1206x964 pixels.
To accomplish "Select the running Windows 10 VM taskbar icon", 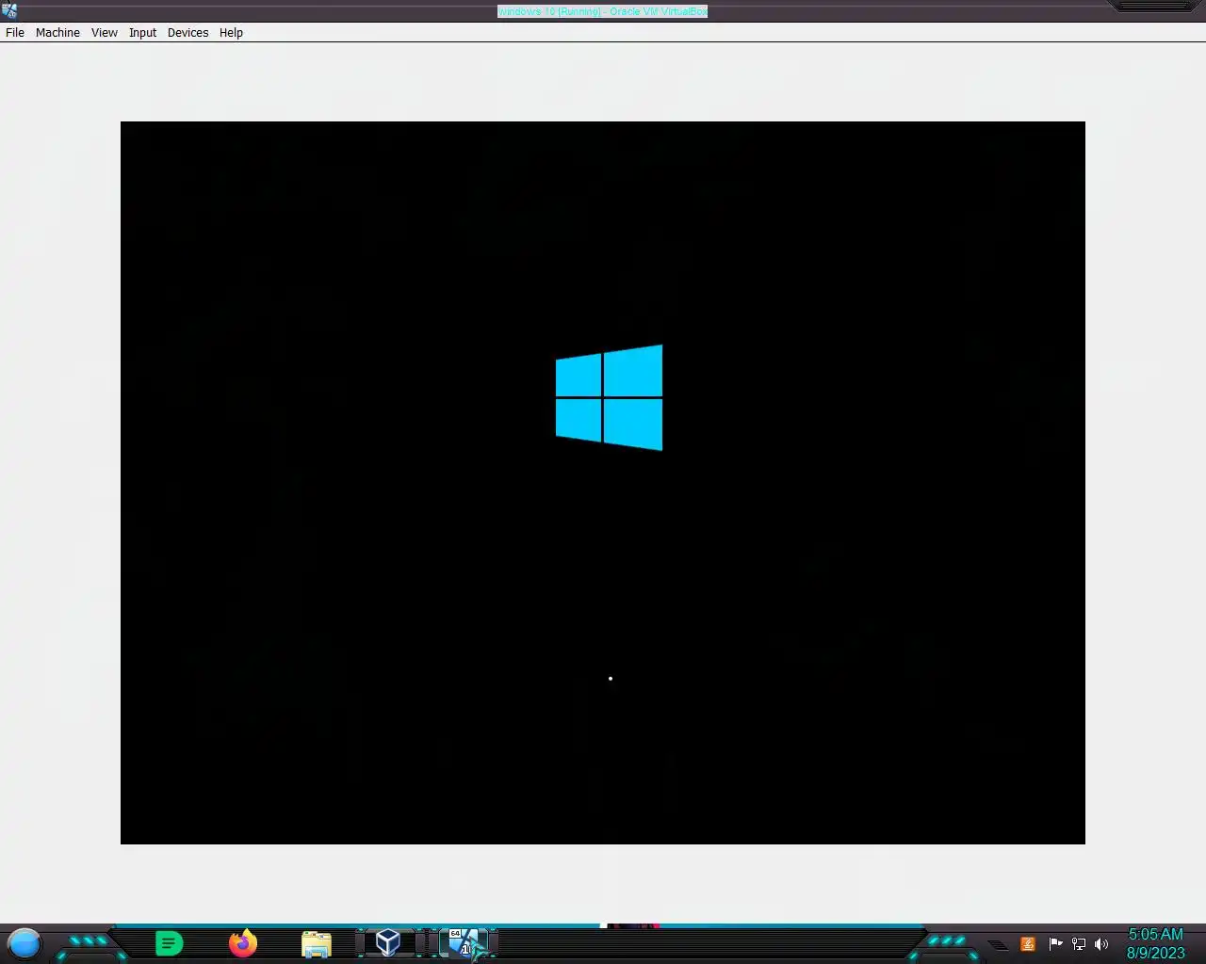I will tap(464, 942).
